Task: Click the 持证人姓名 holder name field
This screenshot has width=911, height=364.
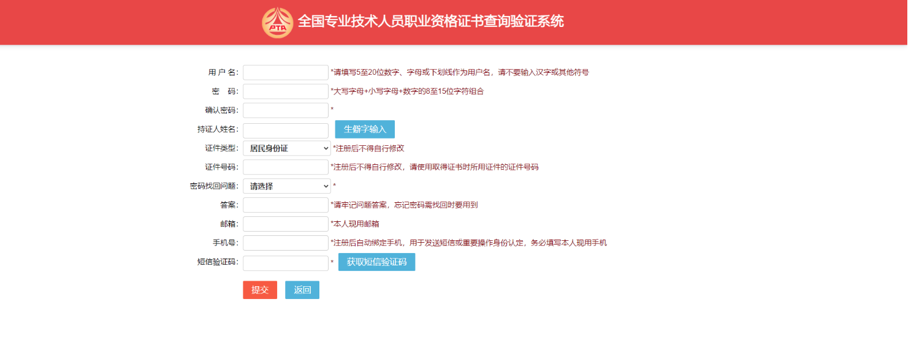Action: (286, 130)
